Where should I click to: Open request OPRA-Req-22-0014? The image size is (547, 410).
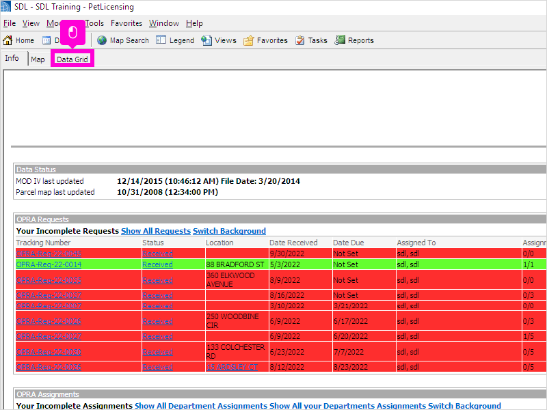49,264
